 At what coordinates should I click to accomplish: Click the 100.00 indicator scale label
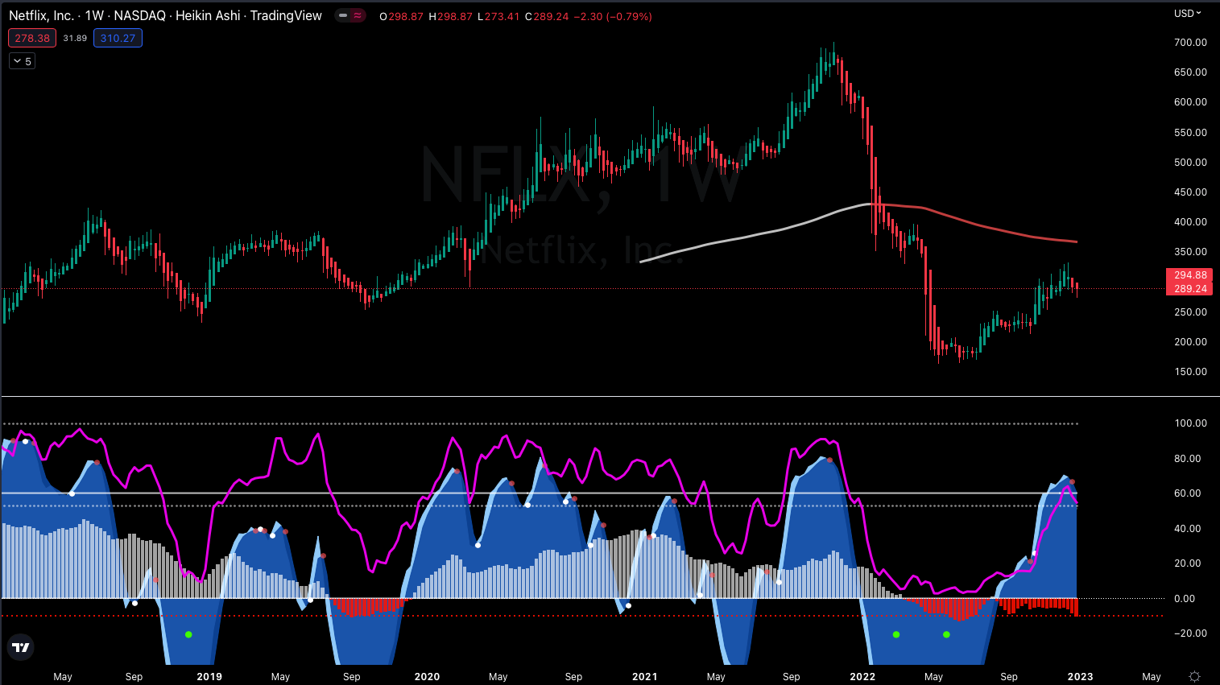[1190, 423]
